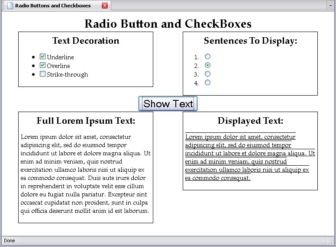
Task: Pick radio button for sentence 4
Action: (x=207, y=82)
